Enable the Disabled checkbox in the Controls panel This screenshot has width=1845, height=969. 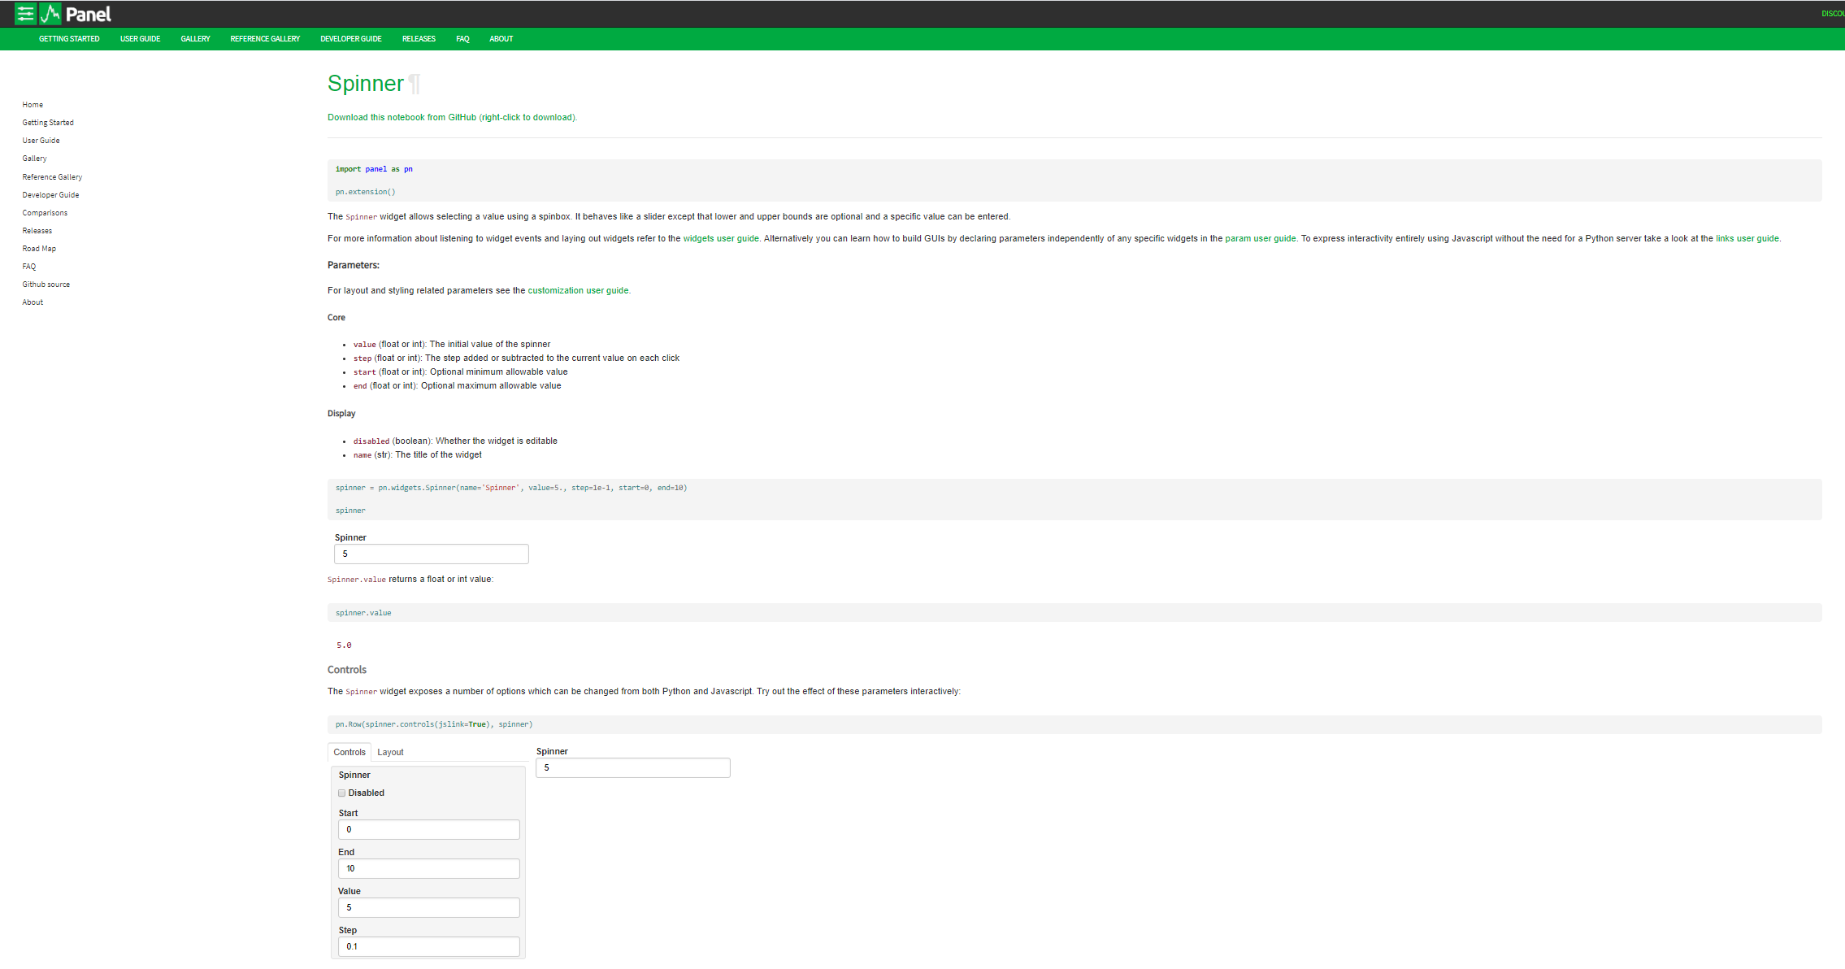coord(342,793)
